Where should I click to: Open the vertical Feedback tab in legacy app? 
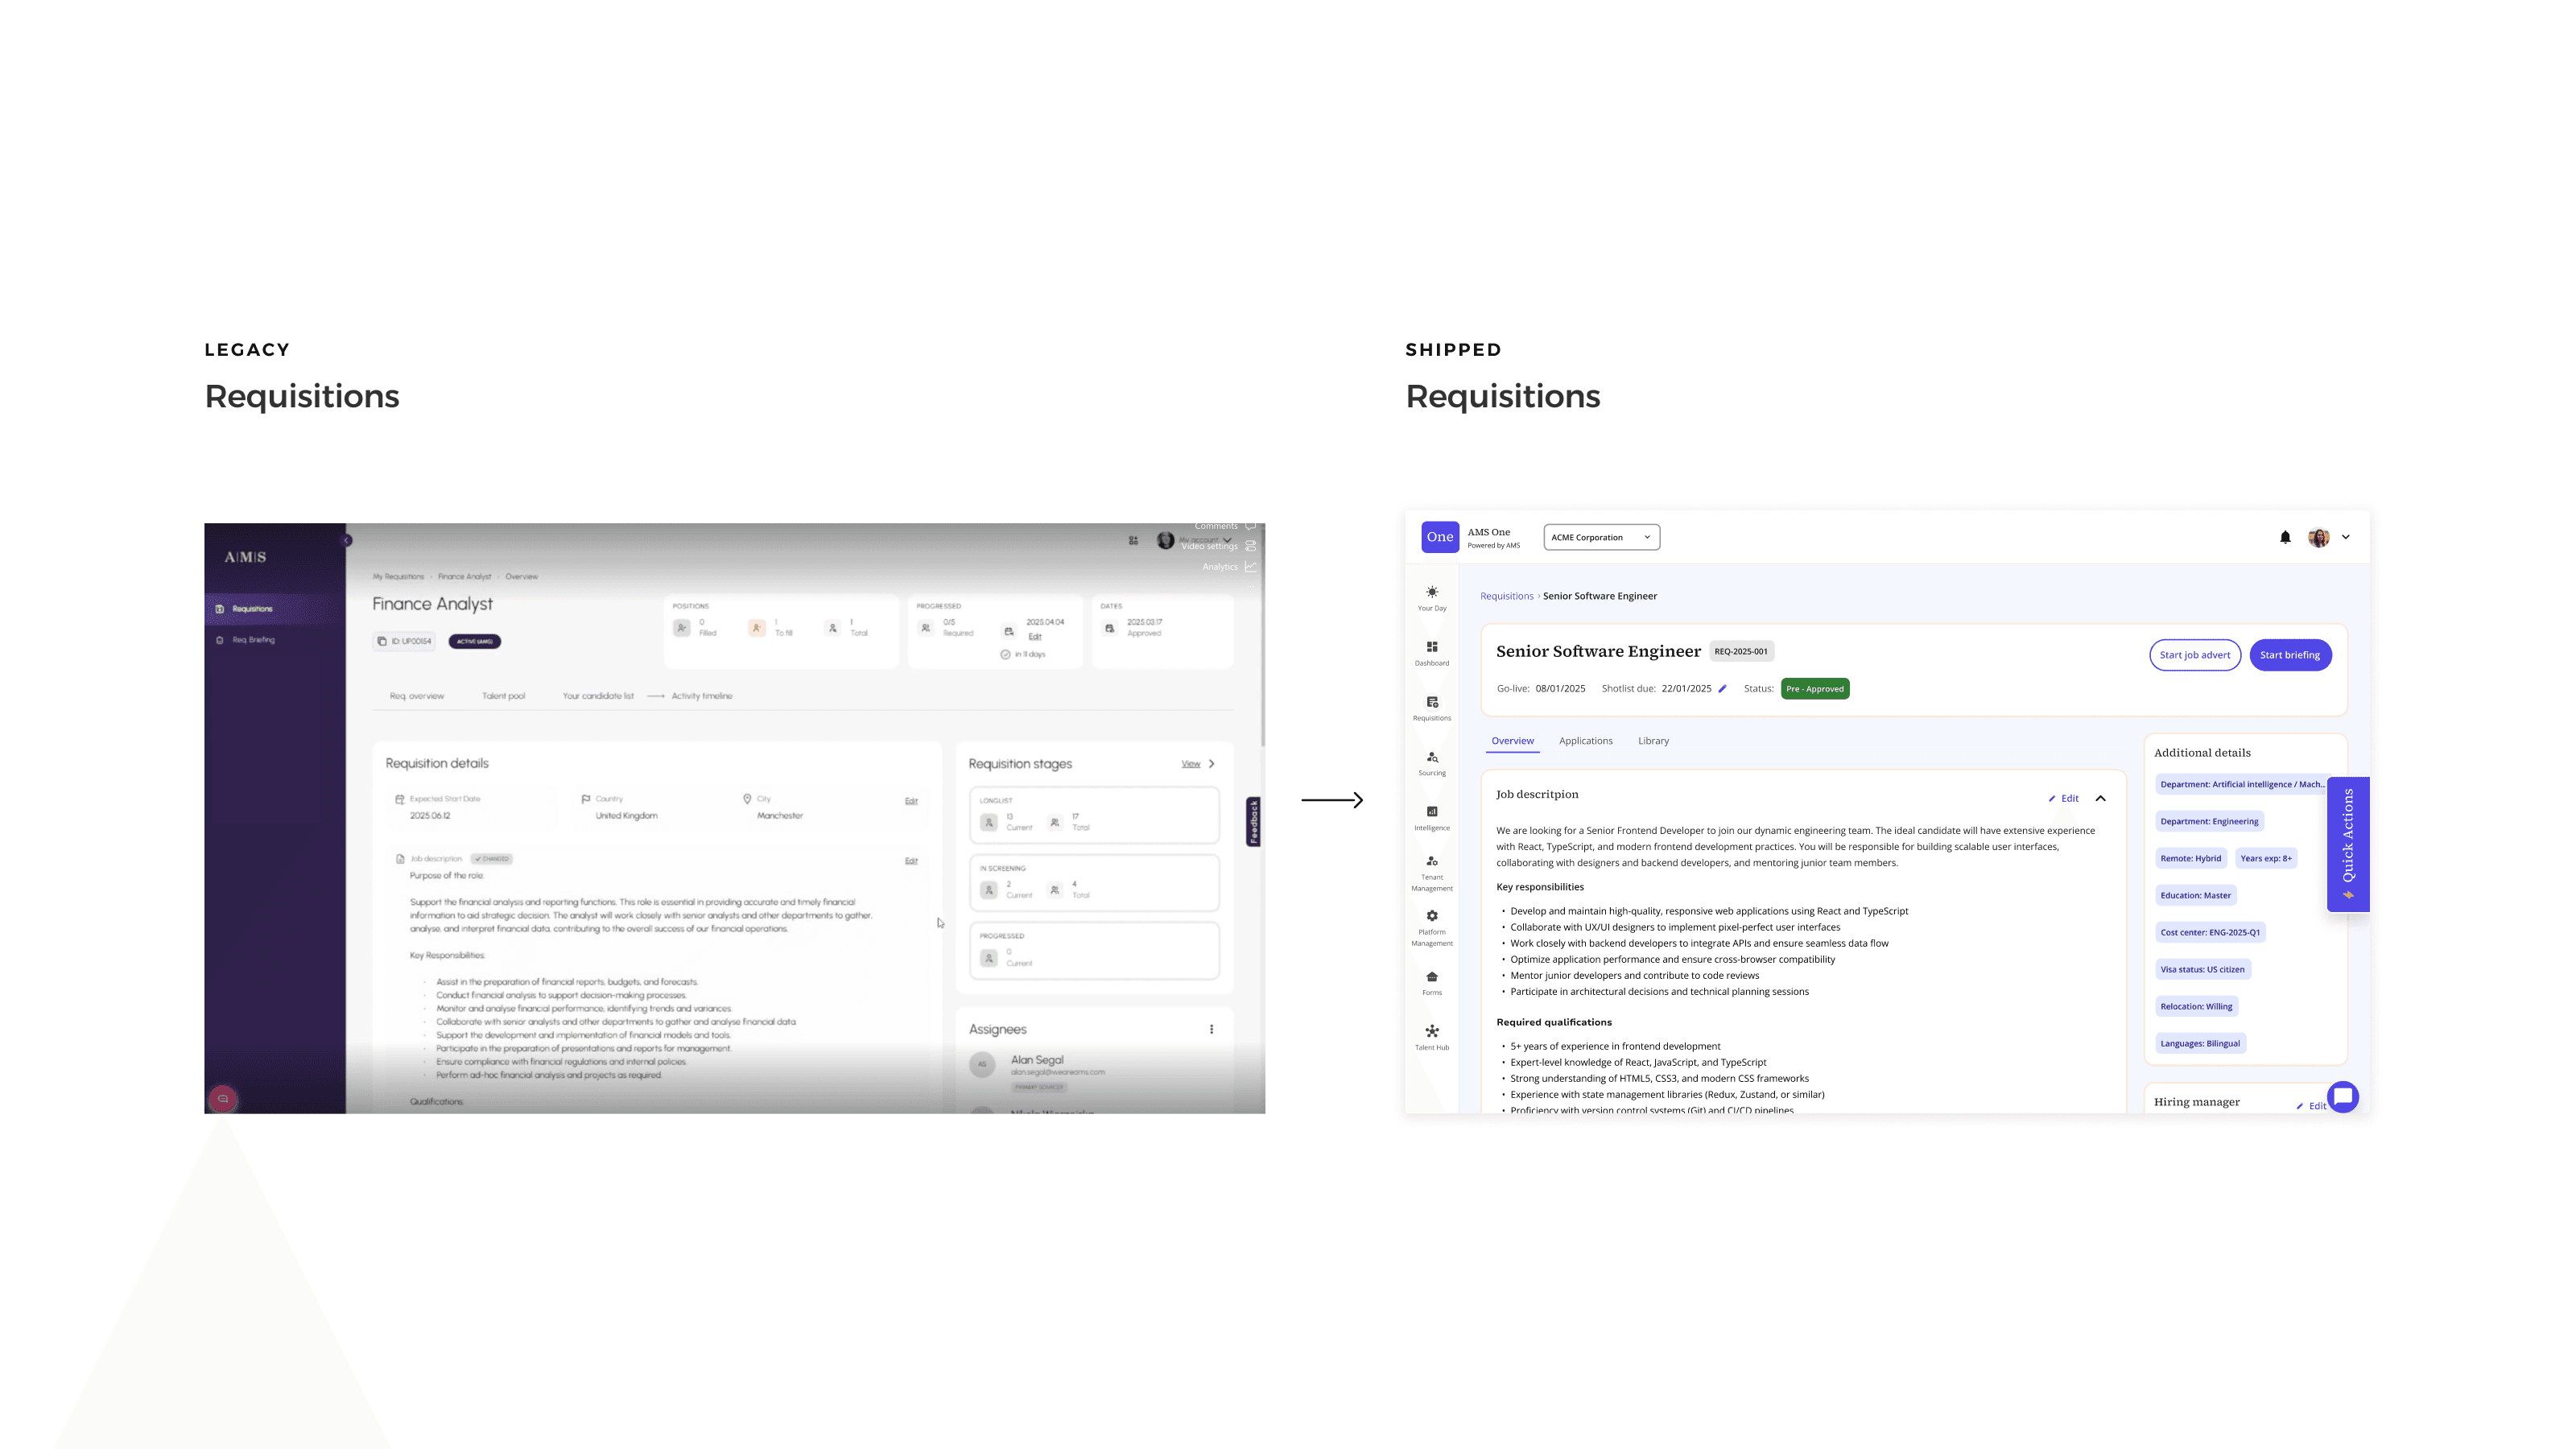1253,822
